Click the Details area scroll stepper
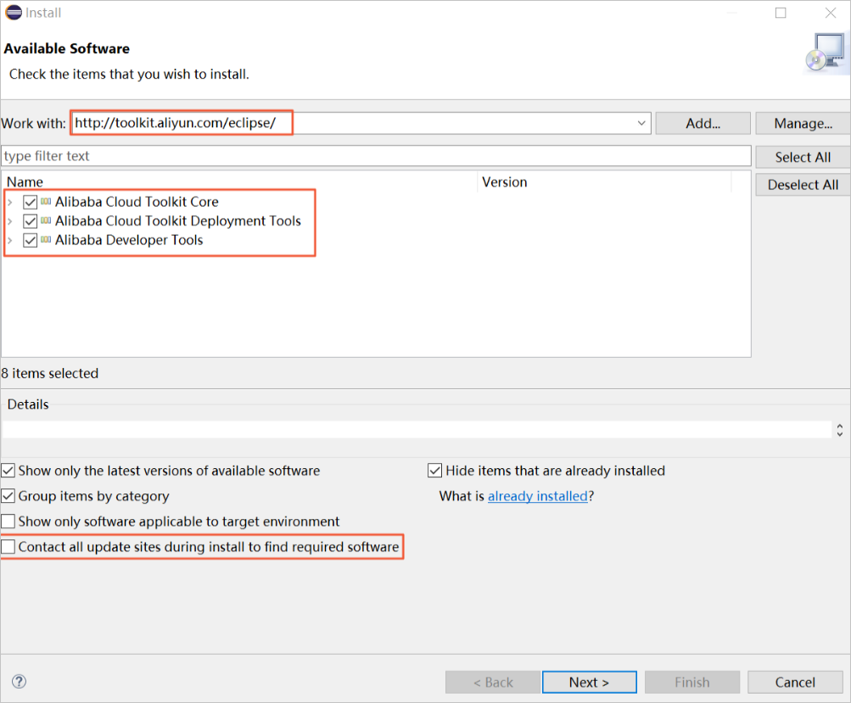851x703 pixels. (x=840, y=430)
